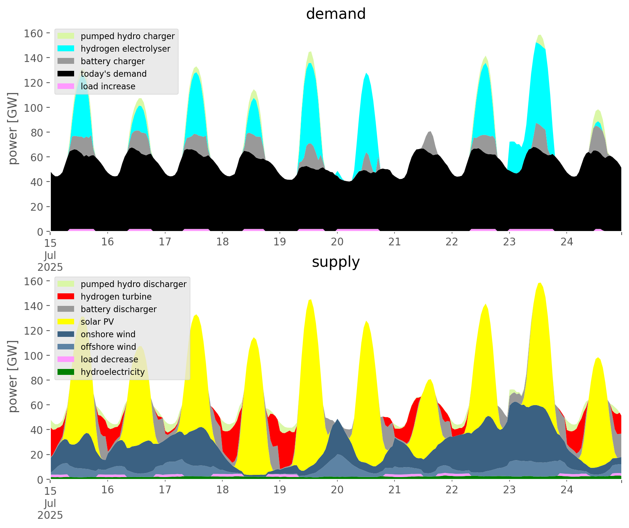
Task: Click the battery discharger legend label
Action: click(x=118, y=309)
